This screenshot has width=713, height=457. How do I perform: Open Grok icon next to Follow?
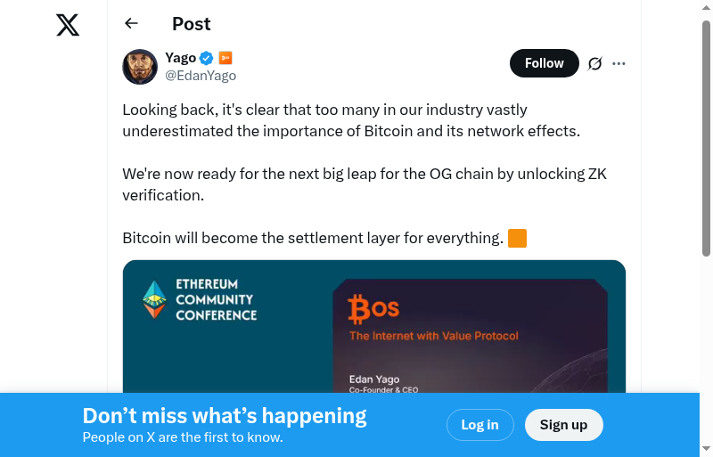(595, 63)
